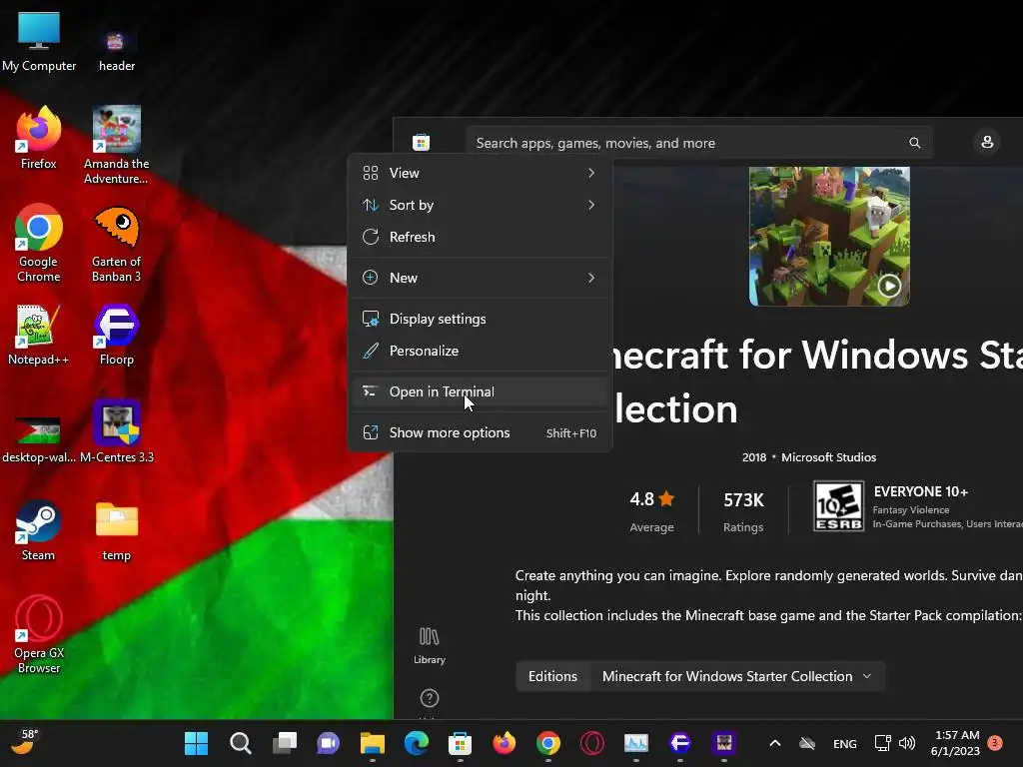Select the Firefox desktop shortcut
1023x767 pixels.
point(39,138)
